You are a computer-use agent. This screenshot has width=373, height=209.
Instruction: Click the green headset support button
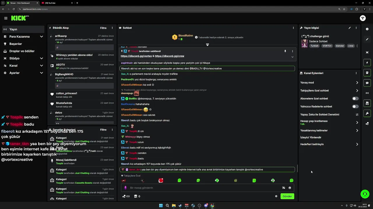[x=365, y=194]
